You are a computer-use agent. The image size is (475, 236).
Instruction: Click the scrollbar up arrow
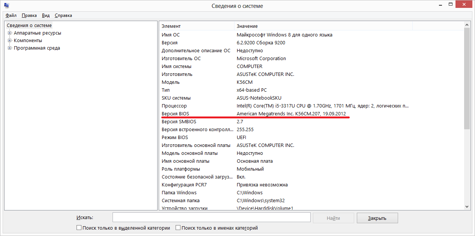pyautogui.click(x=466, y=24)
